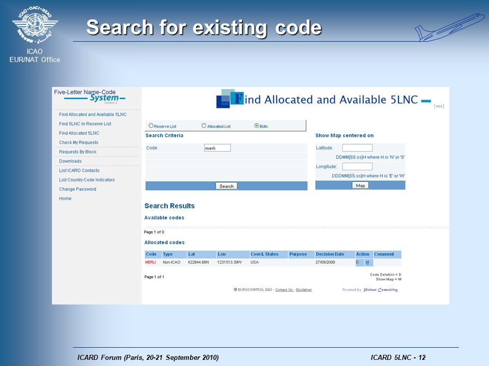This screenshot has width=489, height=366.
Task: Open List ICARD Contacts link
Action: click(79, 171)
